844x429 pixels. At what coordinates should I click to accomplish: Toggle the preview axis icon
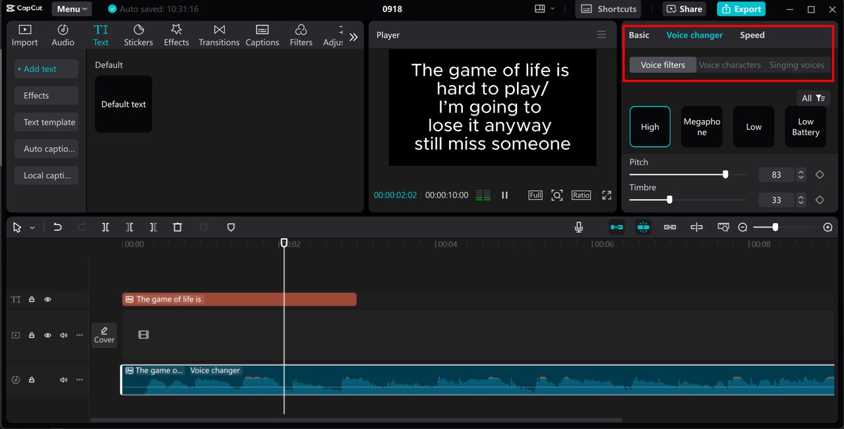pyautogui.click(x=696, y=227)
